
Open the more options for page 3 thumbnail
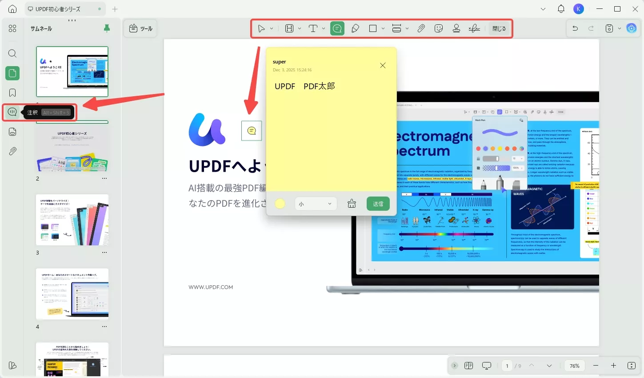(x=104, y=252)
